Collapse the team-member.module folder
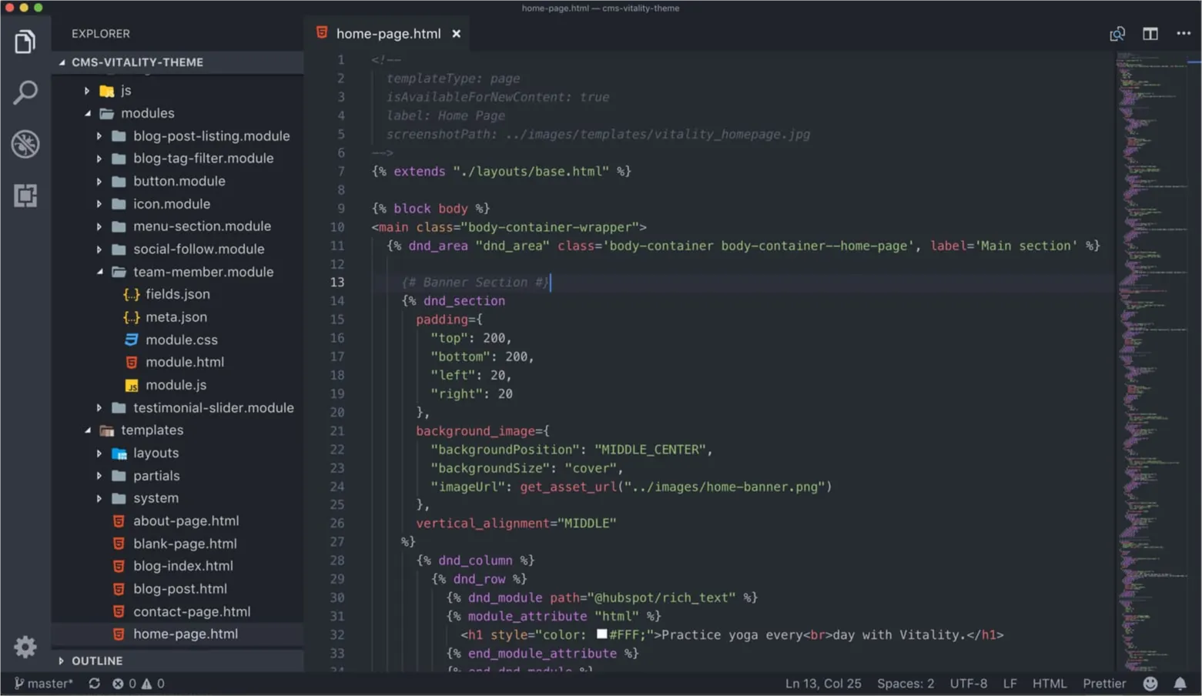Screen dimensions: 1202x696 [99, 272]
